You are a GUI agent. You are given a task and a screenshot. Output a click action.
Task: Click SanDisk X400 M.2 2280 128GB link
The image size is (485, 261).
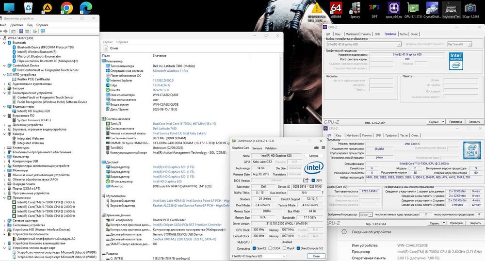(x=185, y=239)
